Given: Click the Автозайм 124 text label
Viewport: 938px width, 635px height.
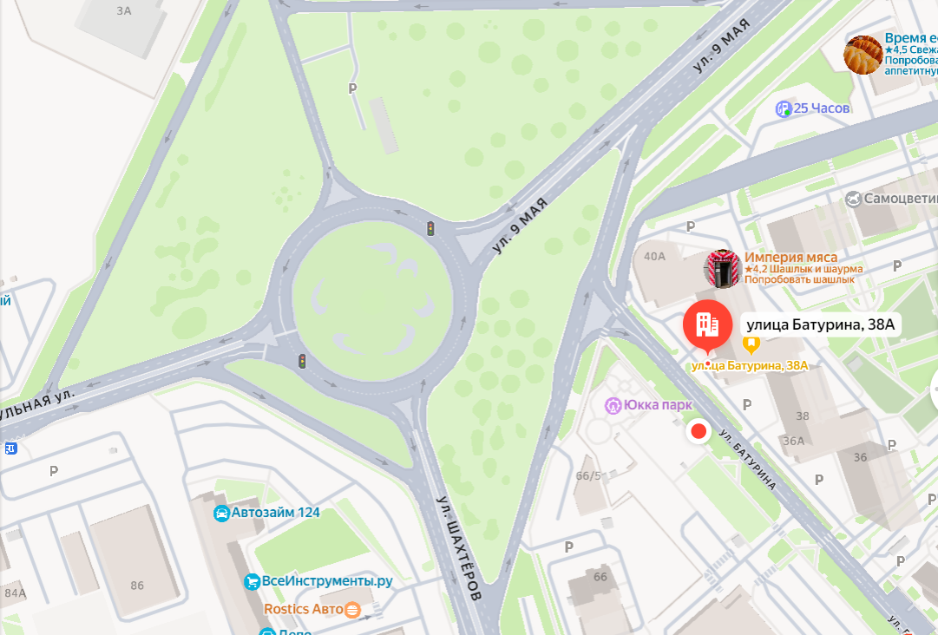Looking at the screenshot, I should pos(276,513).
